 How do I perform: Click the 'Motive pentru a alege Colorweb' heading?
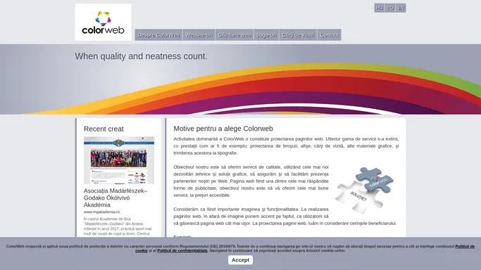[x=223, y=129]
